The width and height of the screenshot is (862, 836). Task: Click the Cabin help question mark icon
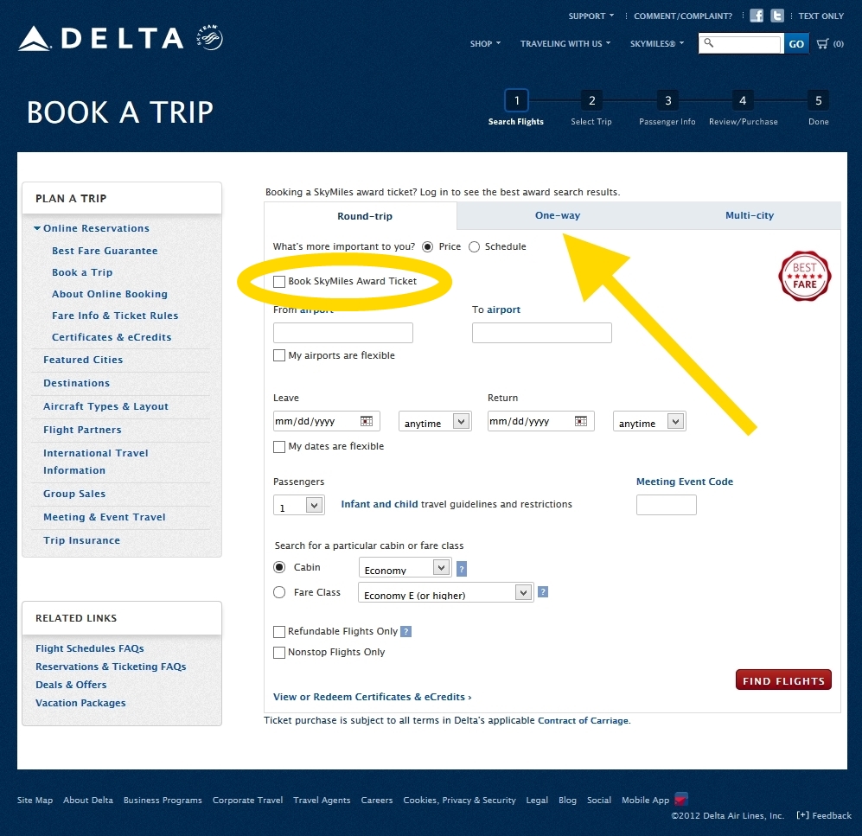(462, 569)
